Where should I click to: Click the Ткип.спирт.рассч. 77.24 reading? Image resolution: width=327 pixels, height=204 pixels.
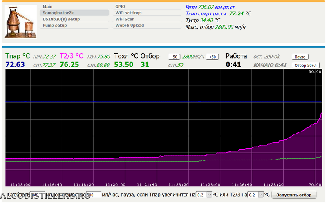218,14
